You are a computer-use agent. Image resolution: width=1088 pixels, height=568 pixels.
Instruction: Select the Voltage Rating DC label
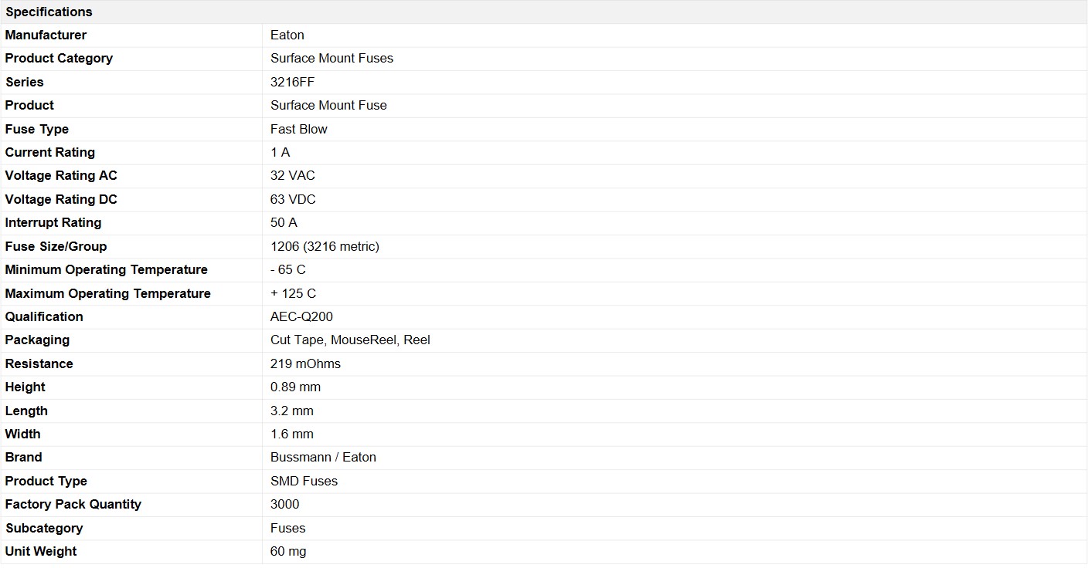(x=61, y=199)
